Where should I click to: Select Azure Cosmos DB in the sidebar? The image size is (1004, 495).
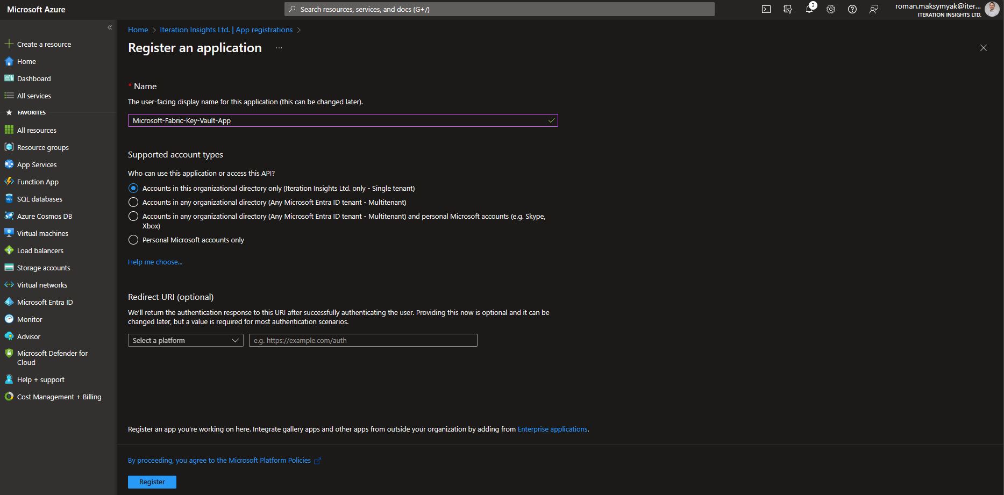tap(45, 216)
